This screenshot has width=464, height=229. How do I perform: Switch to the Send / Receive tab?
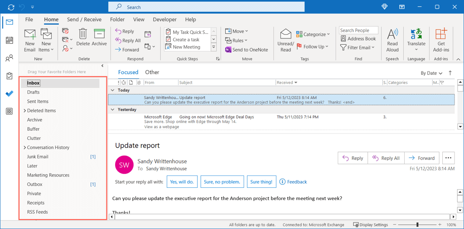pos(84,19)
